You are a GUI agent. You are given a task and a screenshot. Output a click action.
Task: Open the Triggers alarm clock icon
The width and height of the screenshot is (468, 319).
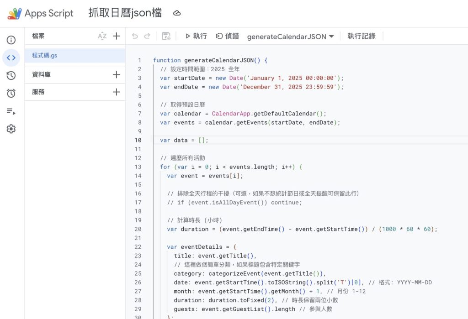tap(11, 94)
